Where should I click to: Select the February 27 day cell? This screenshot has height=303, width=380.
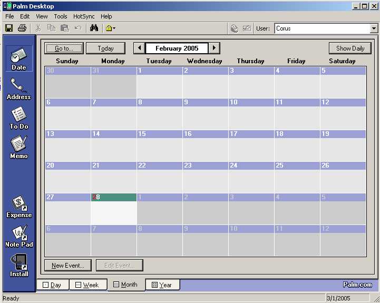click(68, 209)
